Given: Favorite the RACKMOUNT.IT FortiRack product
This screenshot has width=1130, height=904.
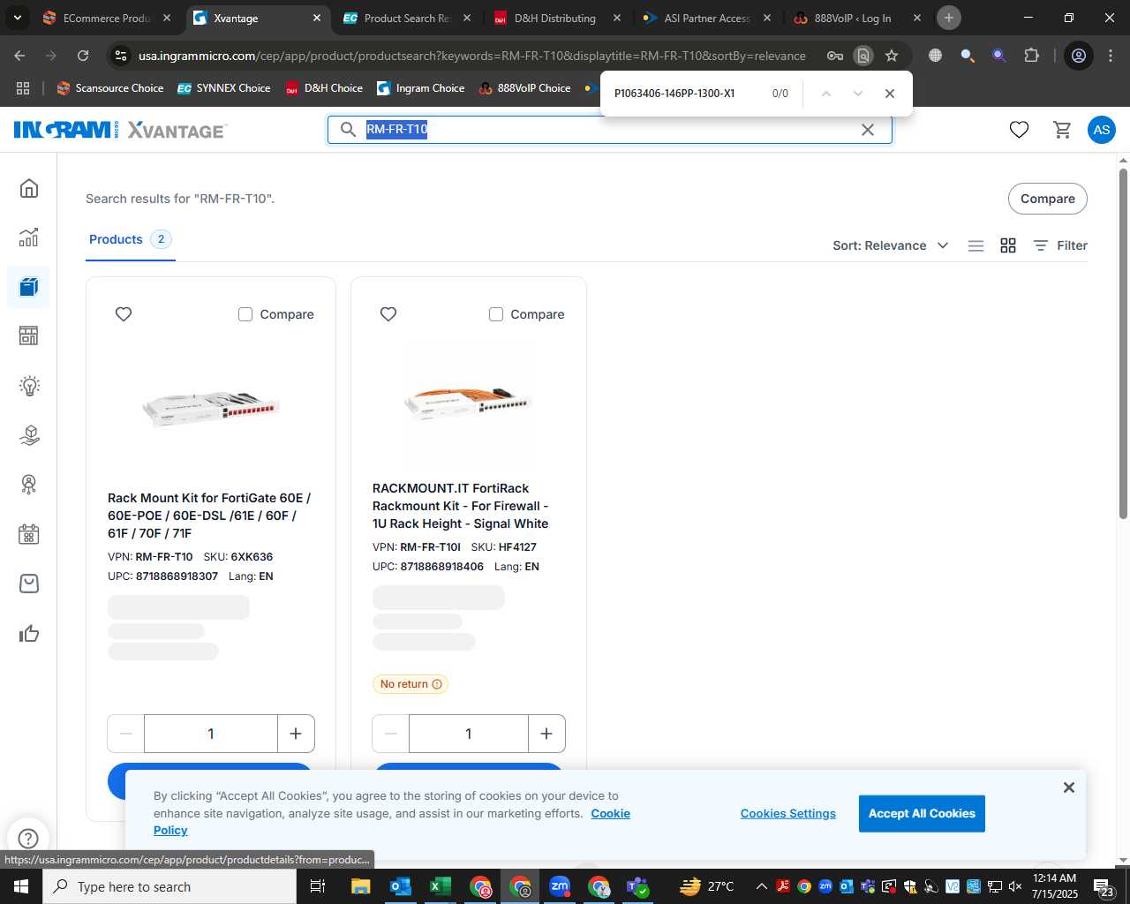Looking at the screenshot, I should 388,314.
